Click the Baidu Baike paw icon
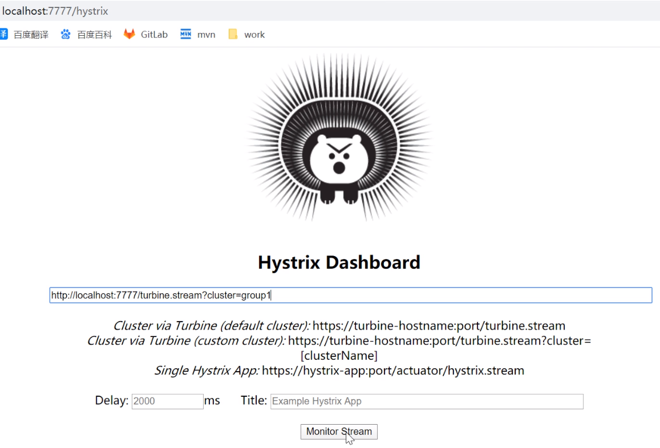This screenshot has height=448, width=660. pos(66,34)
